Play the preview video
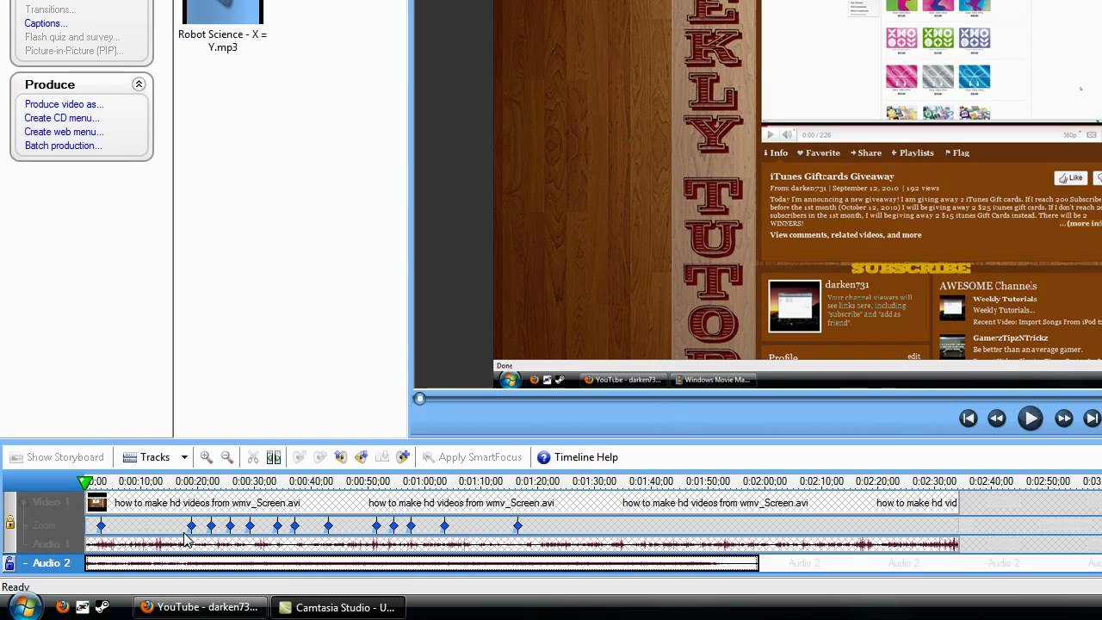 pyautogui.click(x=1030, y=418)
